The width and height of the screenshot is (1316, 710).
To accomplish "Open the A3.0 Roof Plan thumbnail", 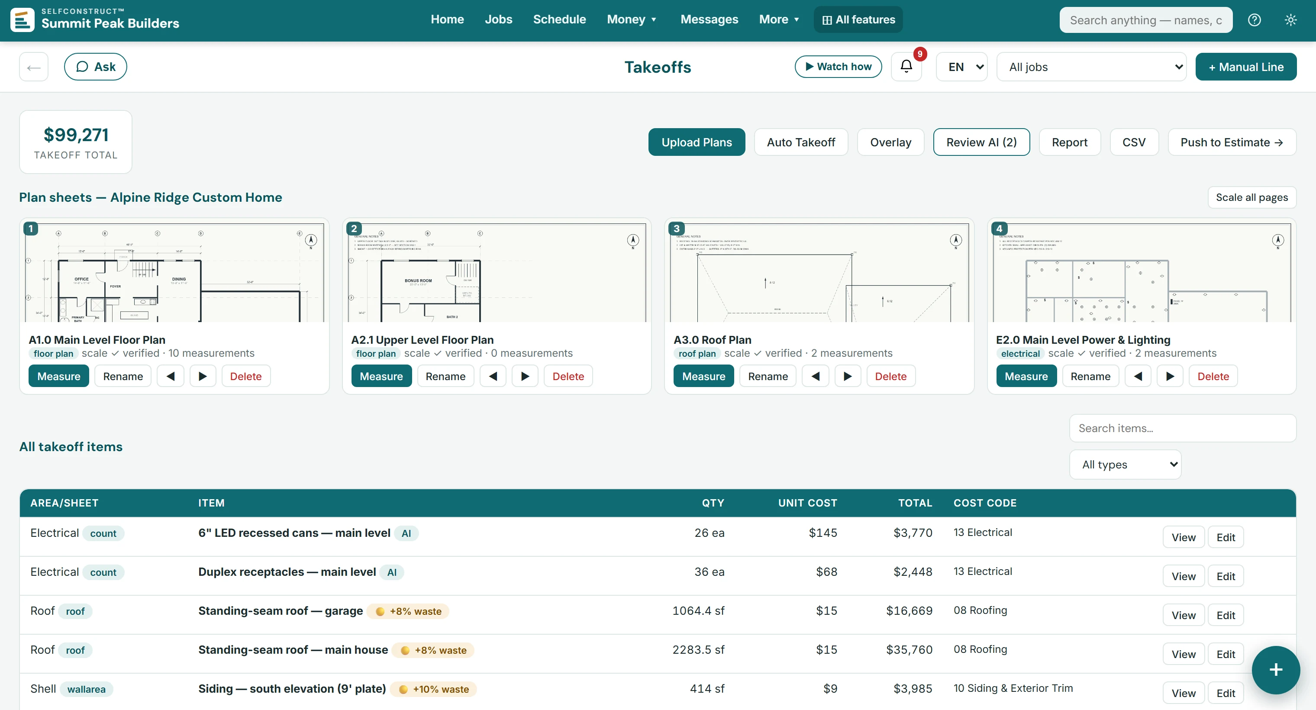I will click(x=819, y=273).
